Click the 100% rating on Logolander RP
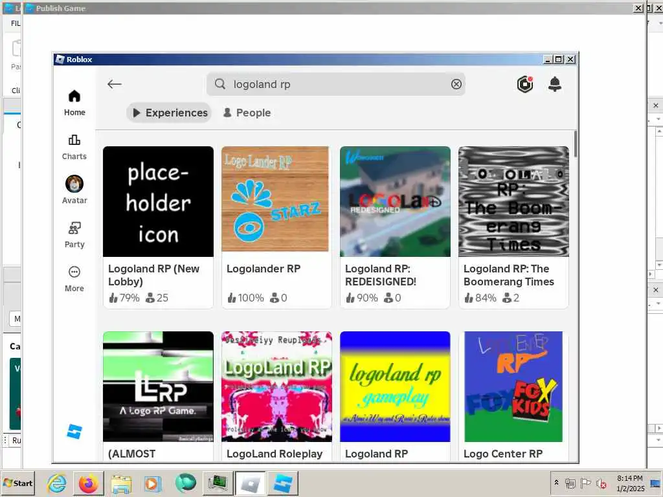The image size is (663, 497). coord(245,298)
